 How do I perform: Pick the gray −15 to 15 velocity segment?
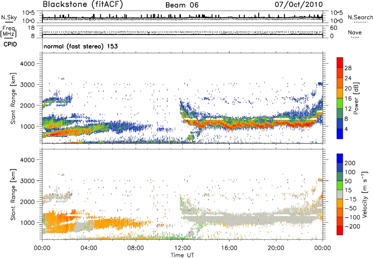[x=340, y=194]
